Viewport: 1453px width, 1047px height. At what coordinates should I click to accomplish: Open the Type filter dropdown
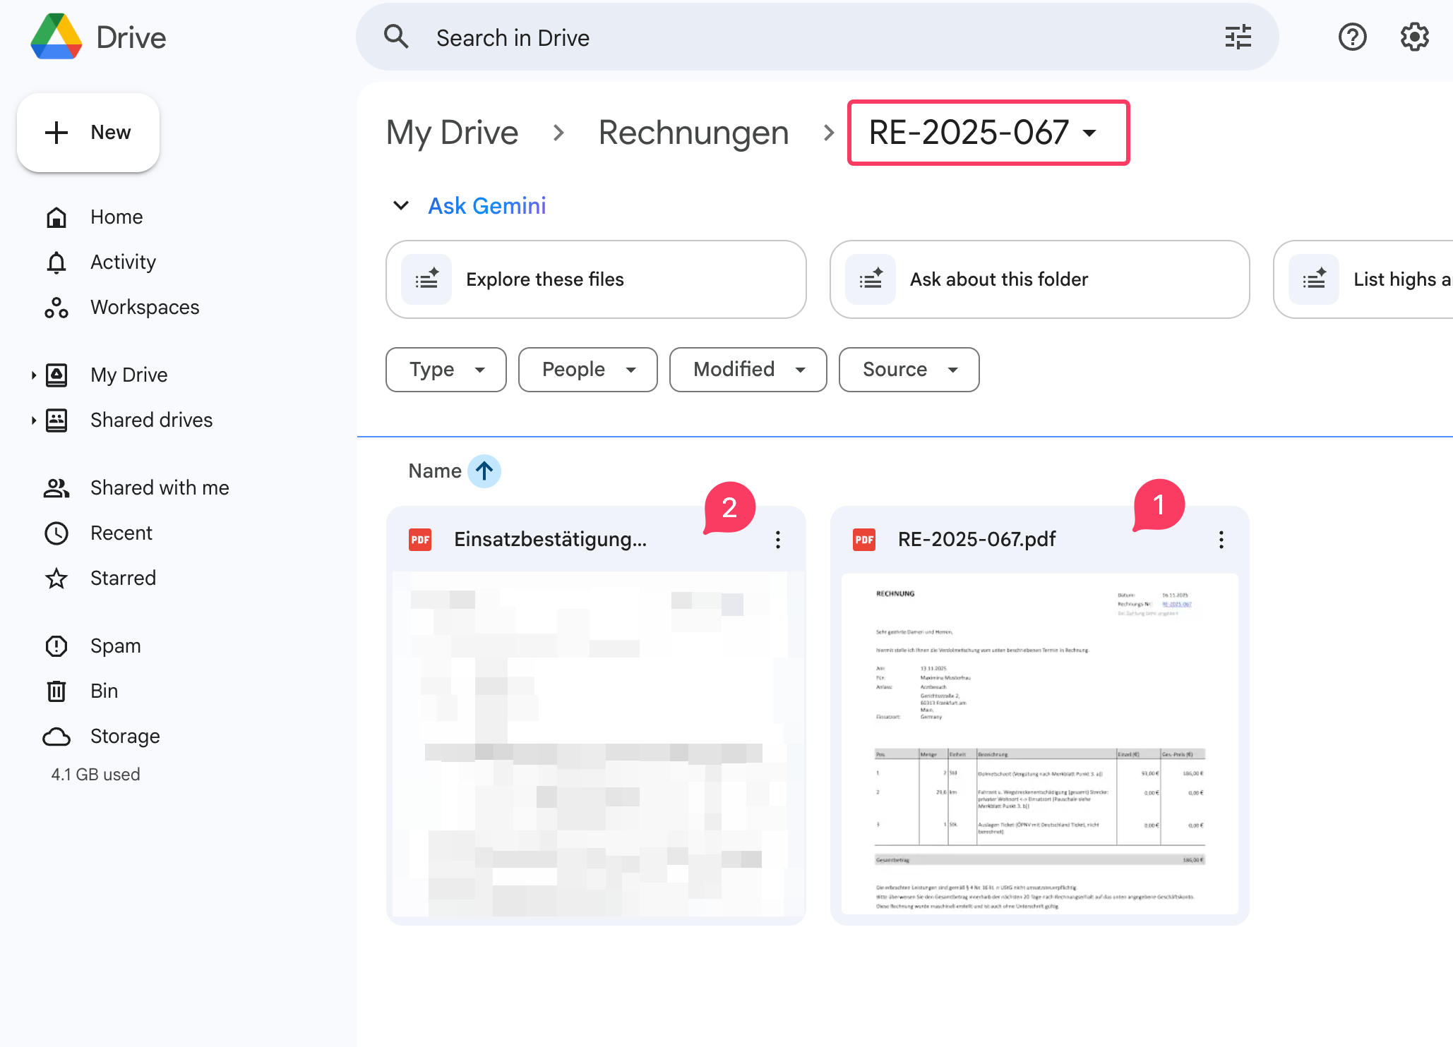(446, 370)
